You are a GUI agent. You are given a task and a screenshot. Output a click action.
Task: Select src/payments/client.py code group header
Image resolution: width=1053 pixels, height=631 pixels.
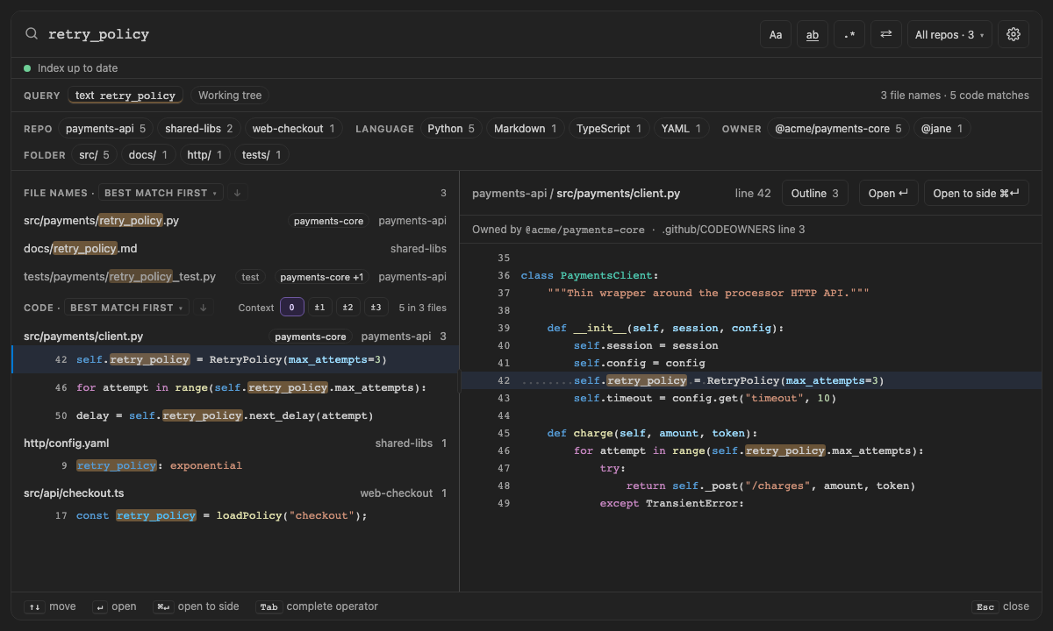point(235,337)
